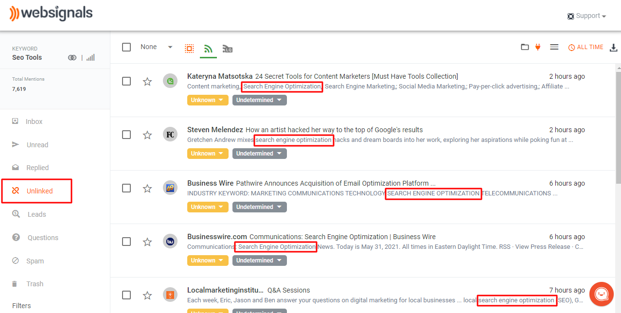The height and width of the screenshot is (313, 621).
Task: Click the Total Mentions 7,619 count
Action: (x=19, y=89)
